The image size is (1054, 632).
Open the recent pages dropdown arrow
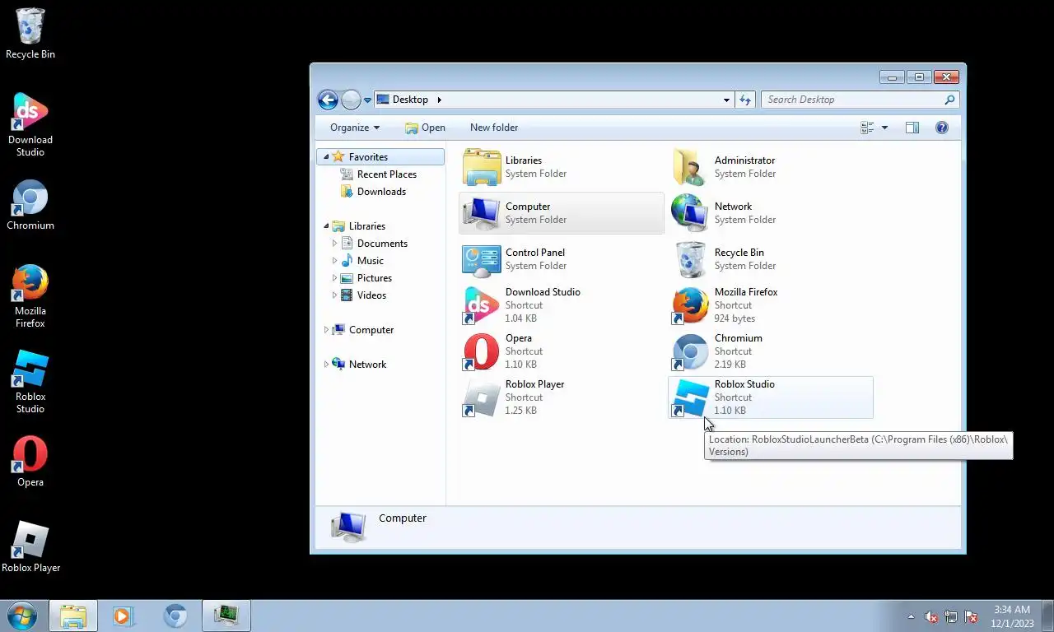pyautogui.click(x=367, y=100)
